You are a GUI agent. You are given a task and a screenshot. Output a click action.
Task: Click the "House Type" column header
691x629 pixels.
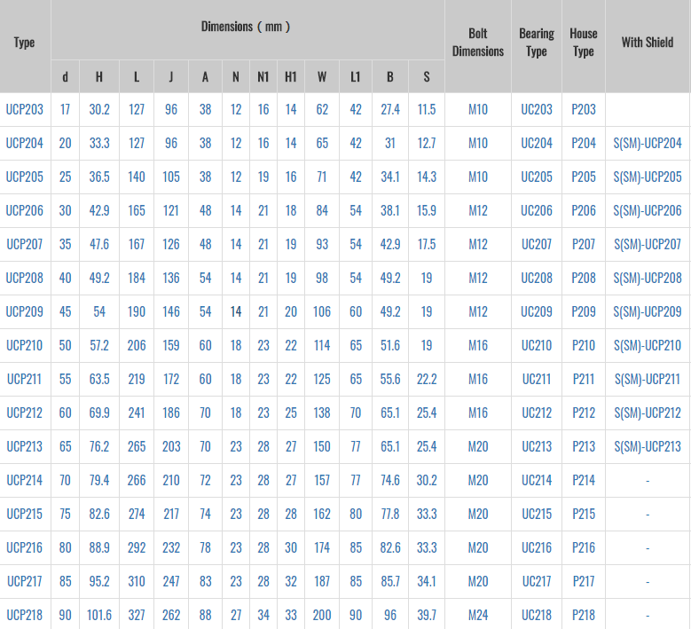[x=583, y=43]
